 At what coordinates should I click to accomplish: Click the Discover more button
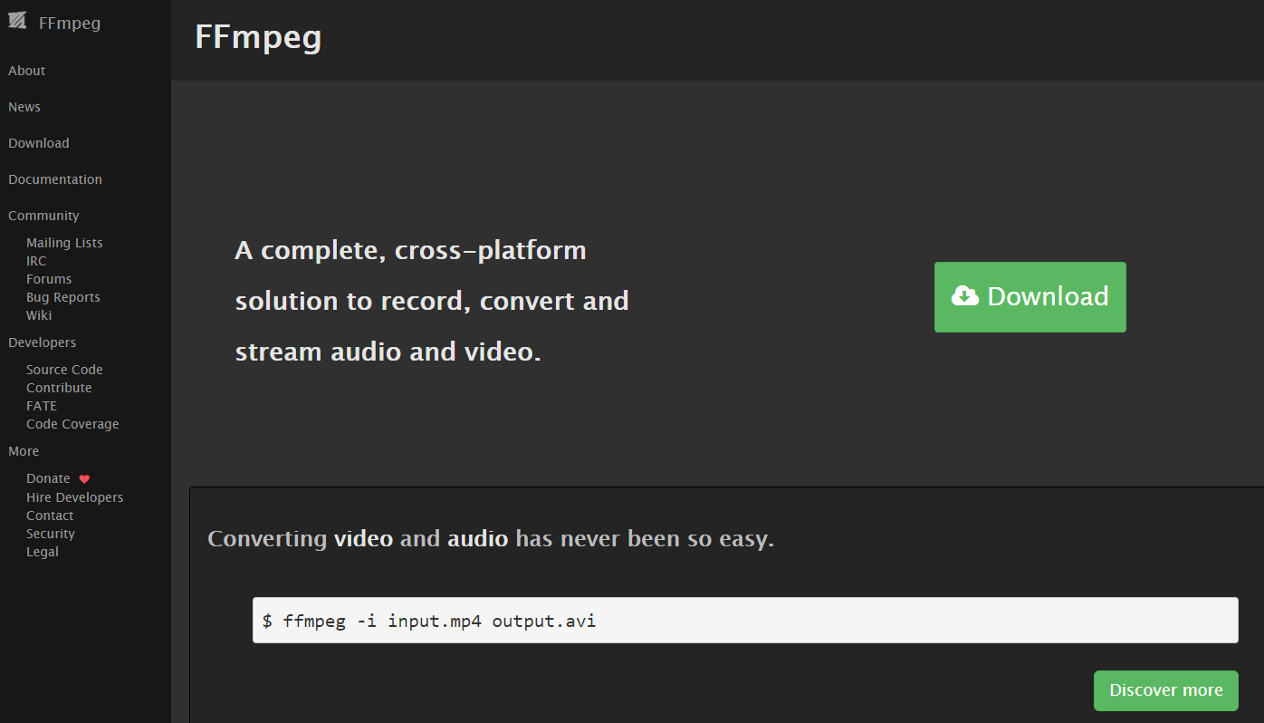click(x=1166, y=690)
